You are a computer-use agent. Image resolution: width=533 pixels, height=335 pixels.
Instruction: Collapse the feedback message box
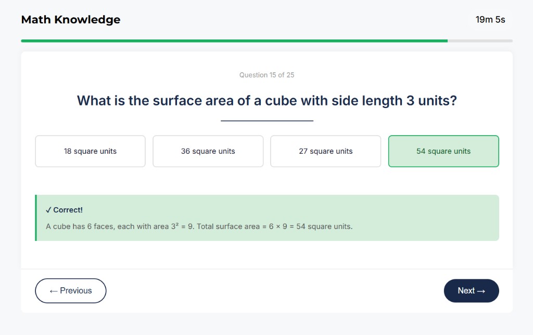(x=266, y=217)
